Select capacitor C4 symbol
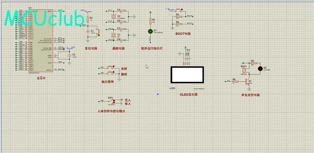Image resolution: width=314 pixels, height=153 pixels. point(121,40)
